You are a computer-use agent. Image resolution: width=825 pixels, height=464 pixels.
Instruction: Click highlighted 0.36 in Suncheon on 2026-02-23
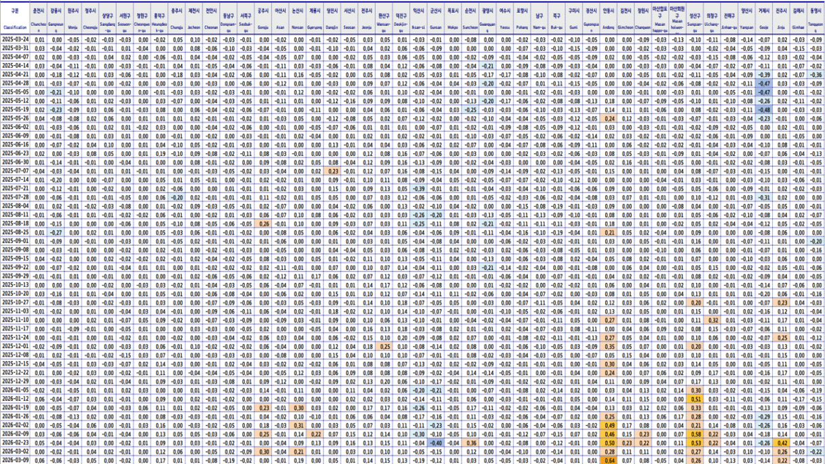tap(470, 442)
